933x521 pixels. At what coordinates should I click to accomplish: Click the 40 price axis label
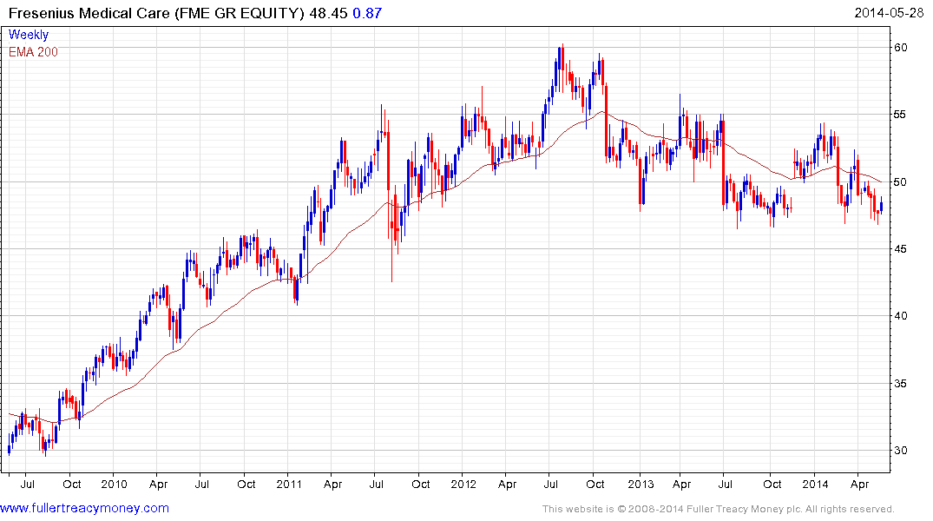tap(901, 316)
